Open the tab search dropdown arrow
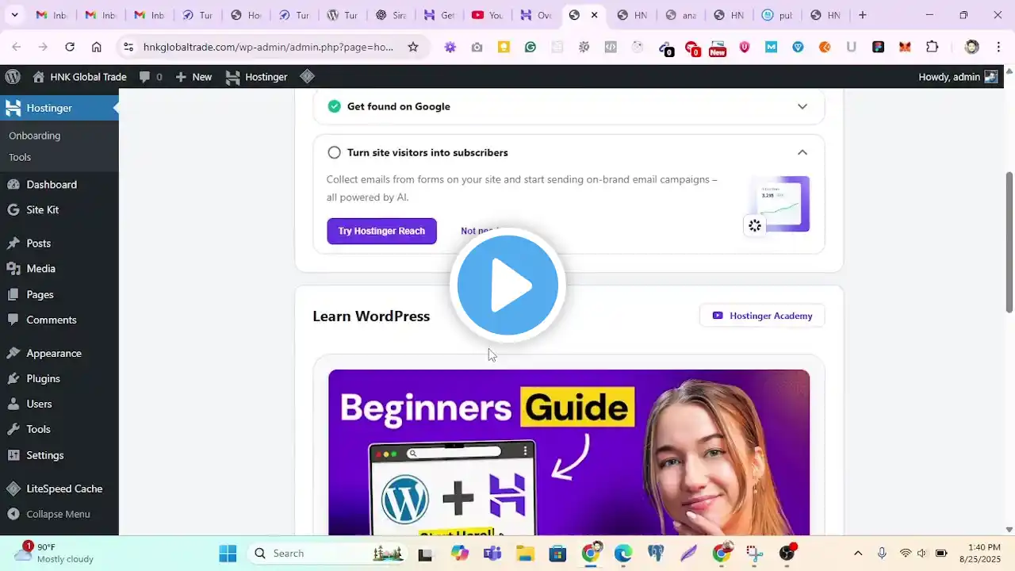This screenshot has width=1015, height=571. tap(14, 15)
